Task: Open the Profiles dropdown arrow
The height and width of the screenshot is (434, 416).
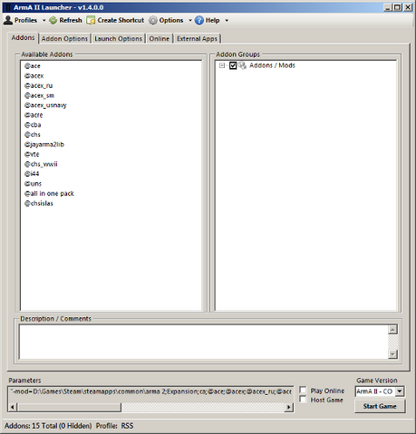Action: coord(44,21)
